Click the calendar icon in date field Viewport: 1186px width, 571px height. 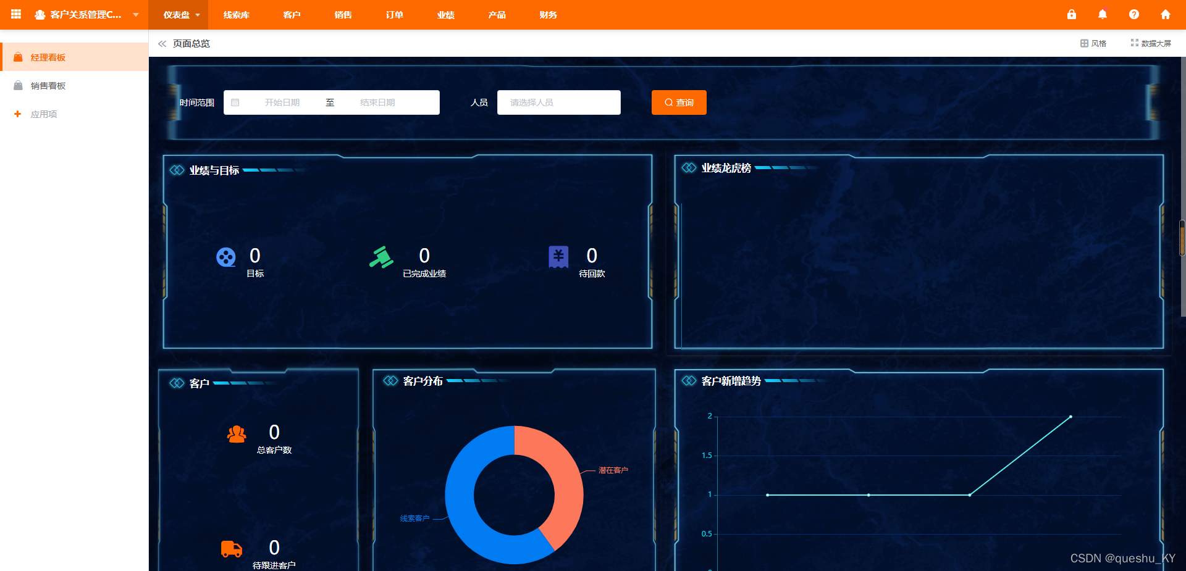tap(235, 102)
